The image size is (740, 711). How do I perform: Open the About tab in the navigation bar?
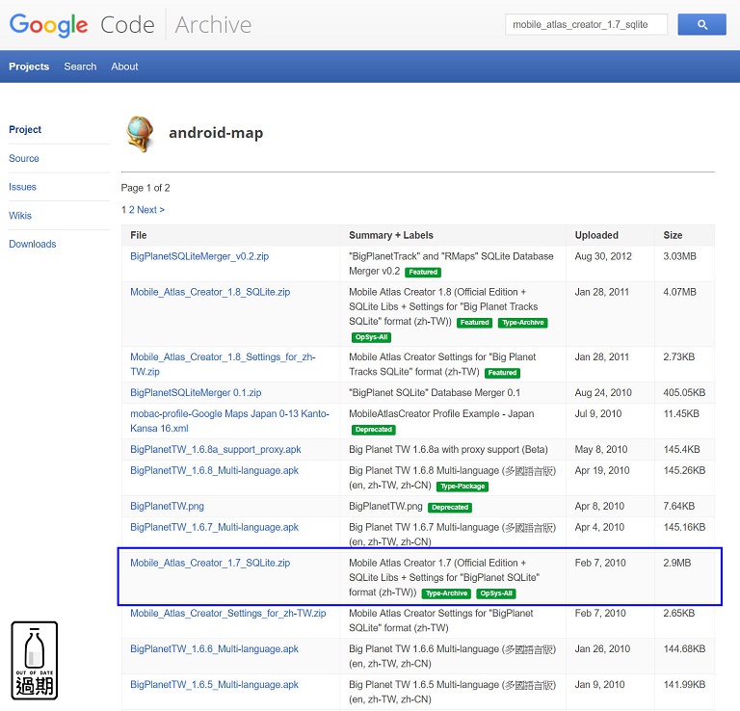point(124,66)
